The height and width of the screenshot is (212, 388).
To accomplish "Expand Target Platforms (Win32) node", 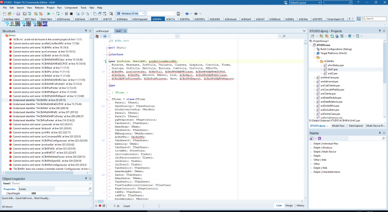I will (x=315, y=53).
